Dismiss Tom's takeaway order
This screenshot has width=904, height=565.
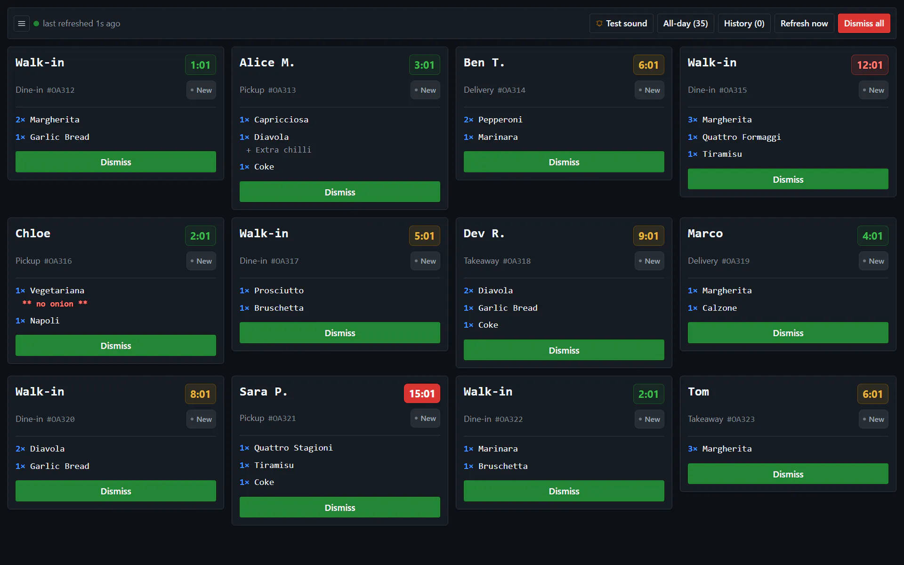(788, 474)
